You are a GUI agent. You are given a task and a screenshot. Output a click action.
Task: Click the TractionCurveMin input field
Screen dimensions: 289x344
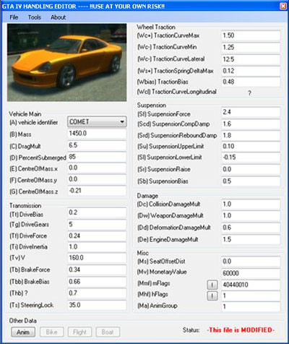[251, 48]
